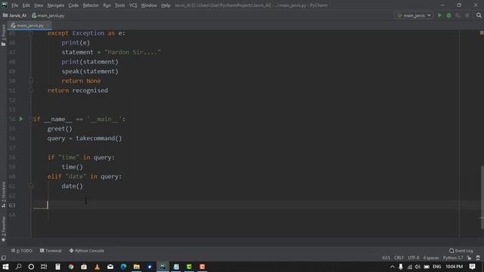Open Microsoft Edge from the taskbar
484x272 pixels.
[x=123, y=267]
